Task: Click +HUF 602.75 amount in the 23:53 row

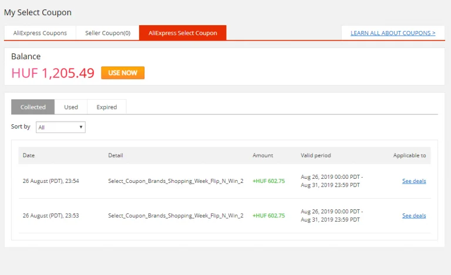Action: pyautogui.click(x=268, y=216)
